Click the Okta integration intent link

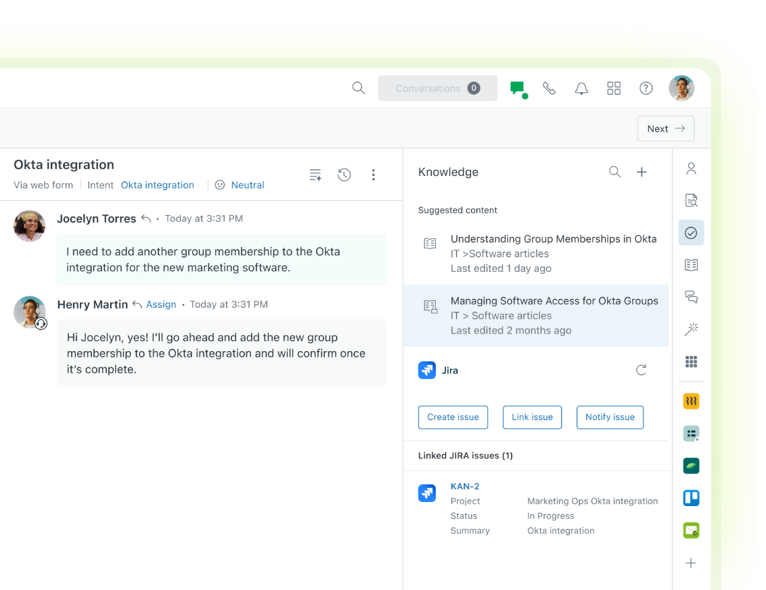157,185
